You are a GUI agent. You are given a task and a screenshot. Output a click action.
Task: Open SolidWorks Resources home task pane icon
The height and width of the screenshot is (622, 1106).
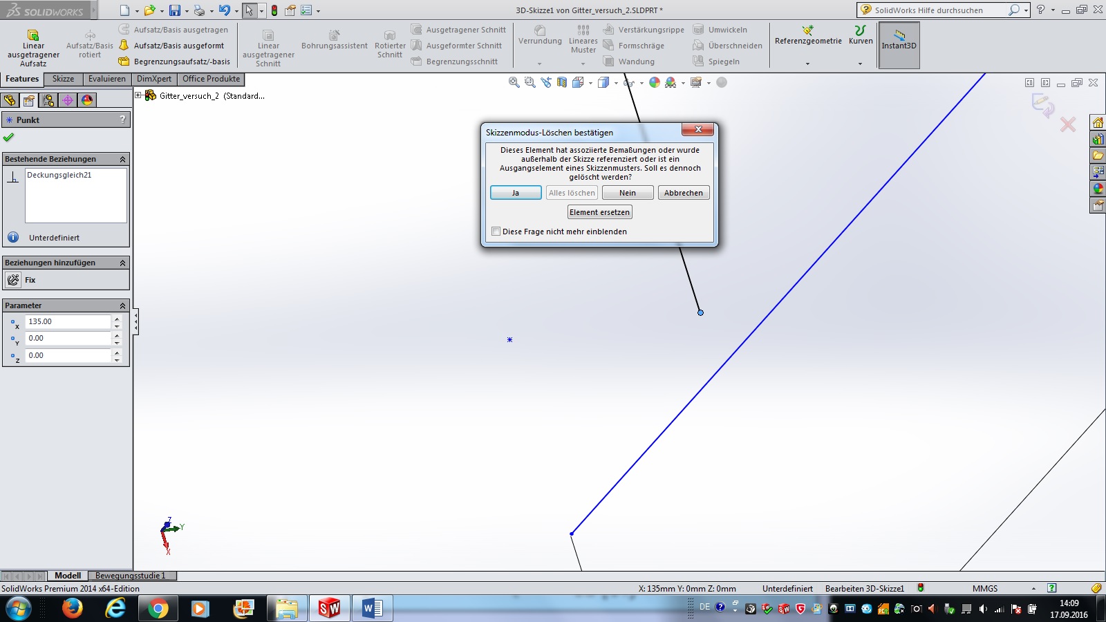pos(1098,122)
